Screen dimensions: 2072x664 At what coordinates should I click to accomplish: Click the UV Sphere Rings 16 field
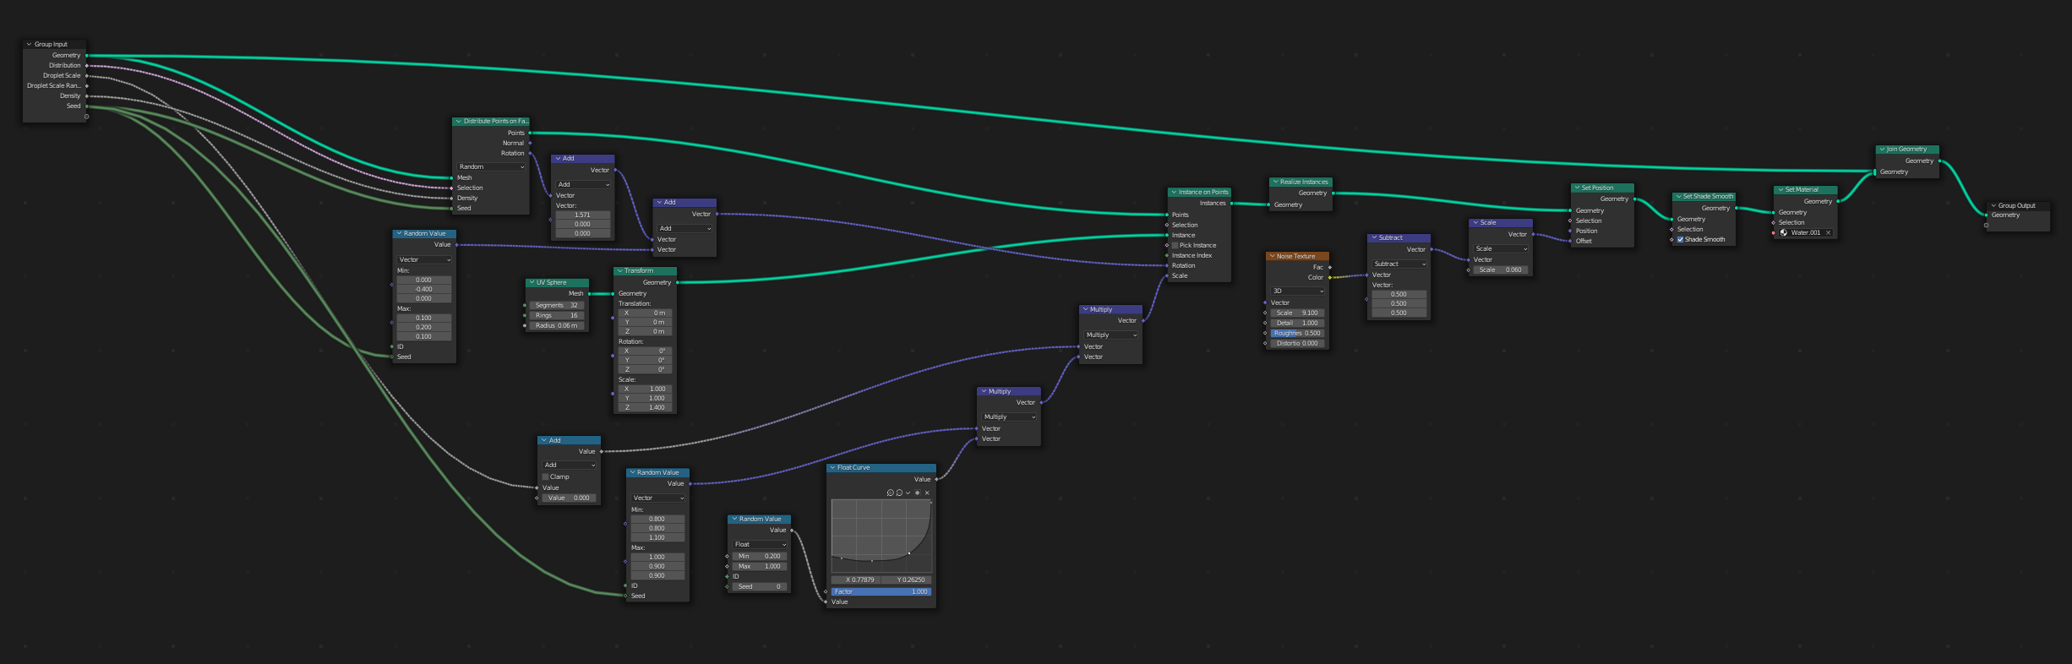click(557, 315)
